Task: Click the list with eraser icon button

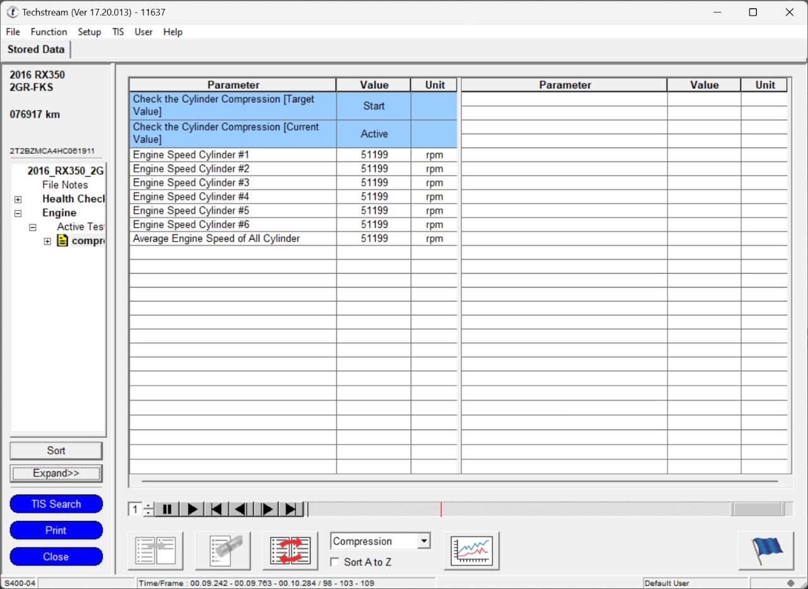Action: coord(223,551)
